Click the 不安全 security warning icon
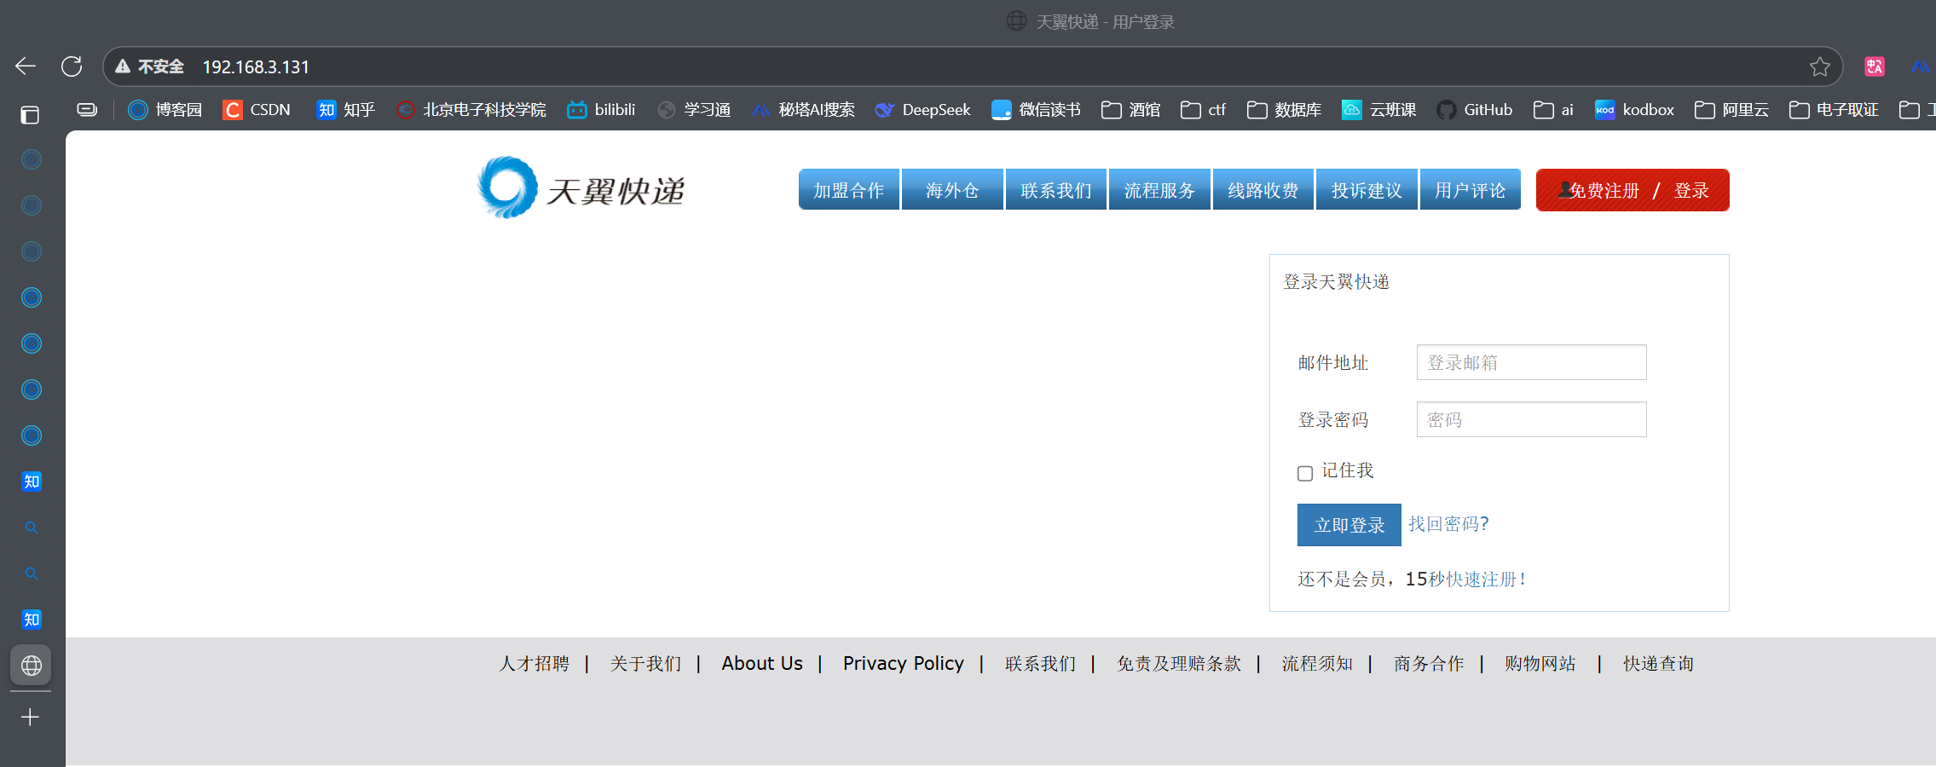 coord(123,66)
